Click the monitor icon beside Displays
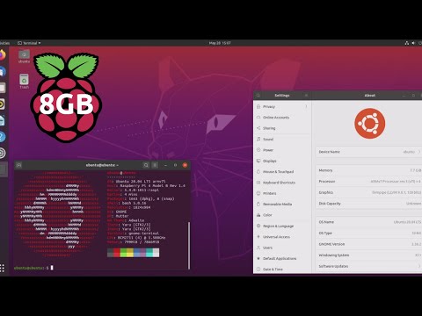This screenshot has width=422, height=316. coord(258,161)
